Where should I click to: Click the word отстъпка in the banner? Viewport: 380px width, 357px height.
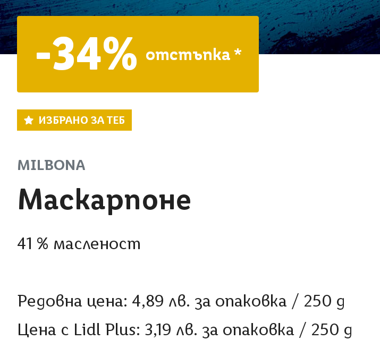point(188,55)
